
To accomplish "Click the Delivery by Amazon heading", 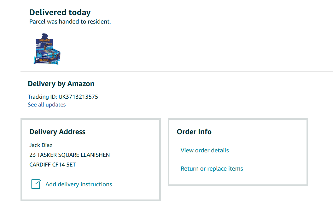I will pyautogui.click(x=61, y=84).
